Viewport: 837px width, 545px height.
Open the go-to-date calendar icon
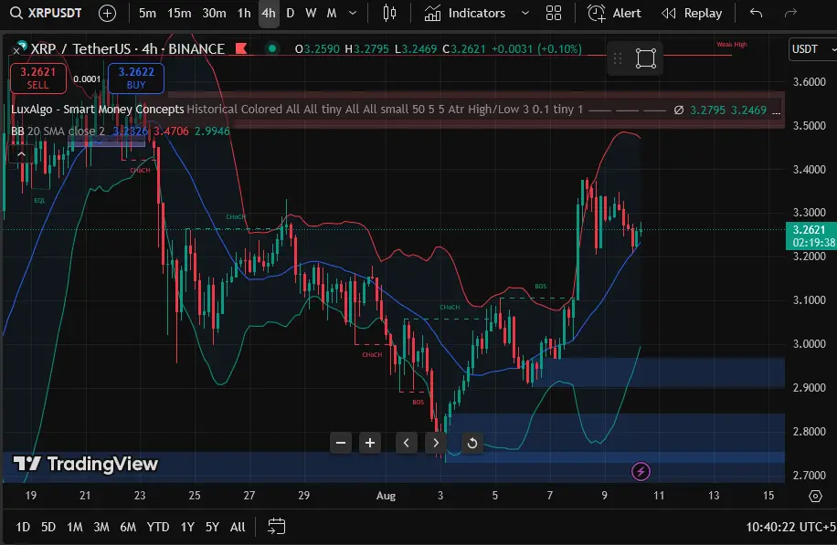pyautogui.click(x=276, y=527)
